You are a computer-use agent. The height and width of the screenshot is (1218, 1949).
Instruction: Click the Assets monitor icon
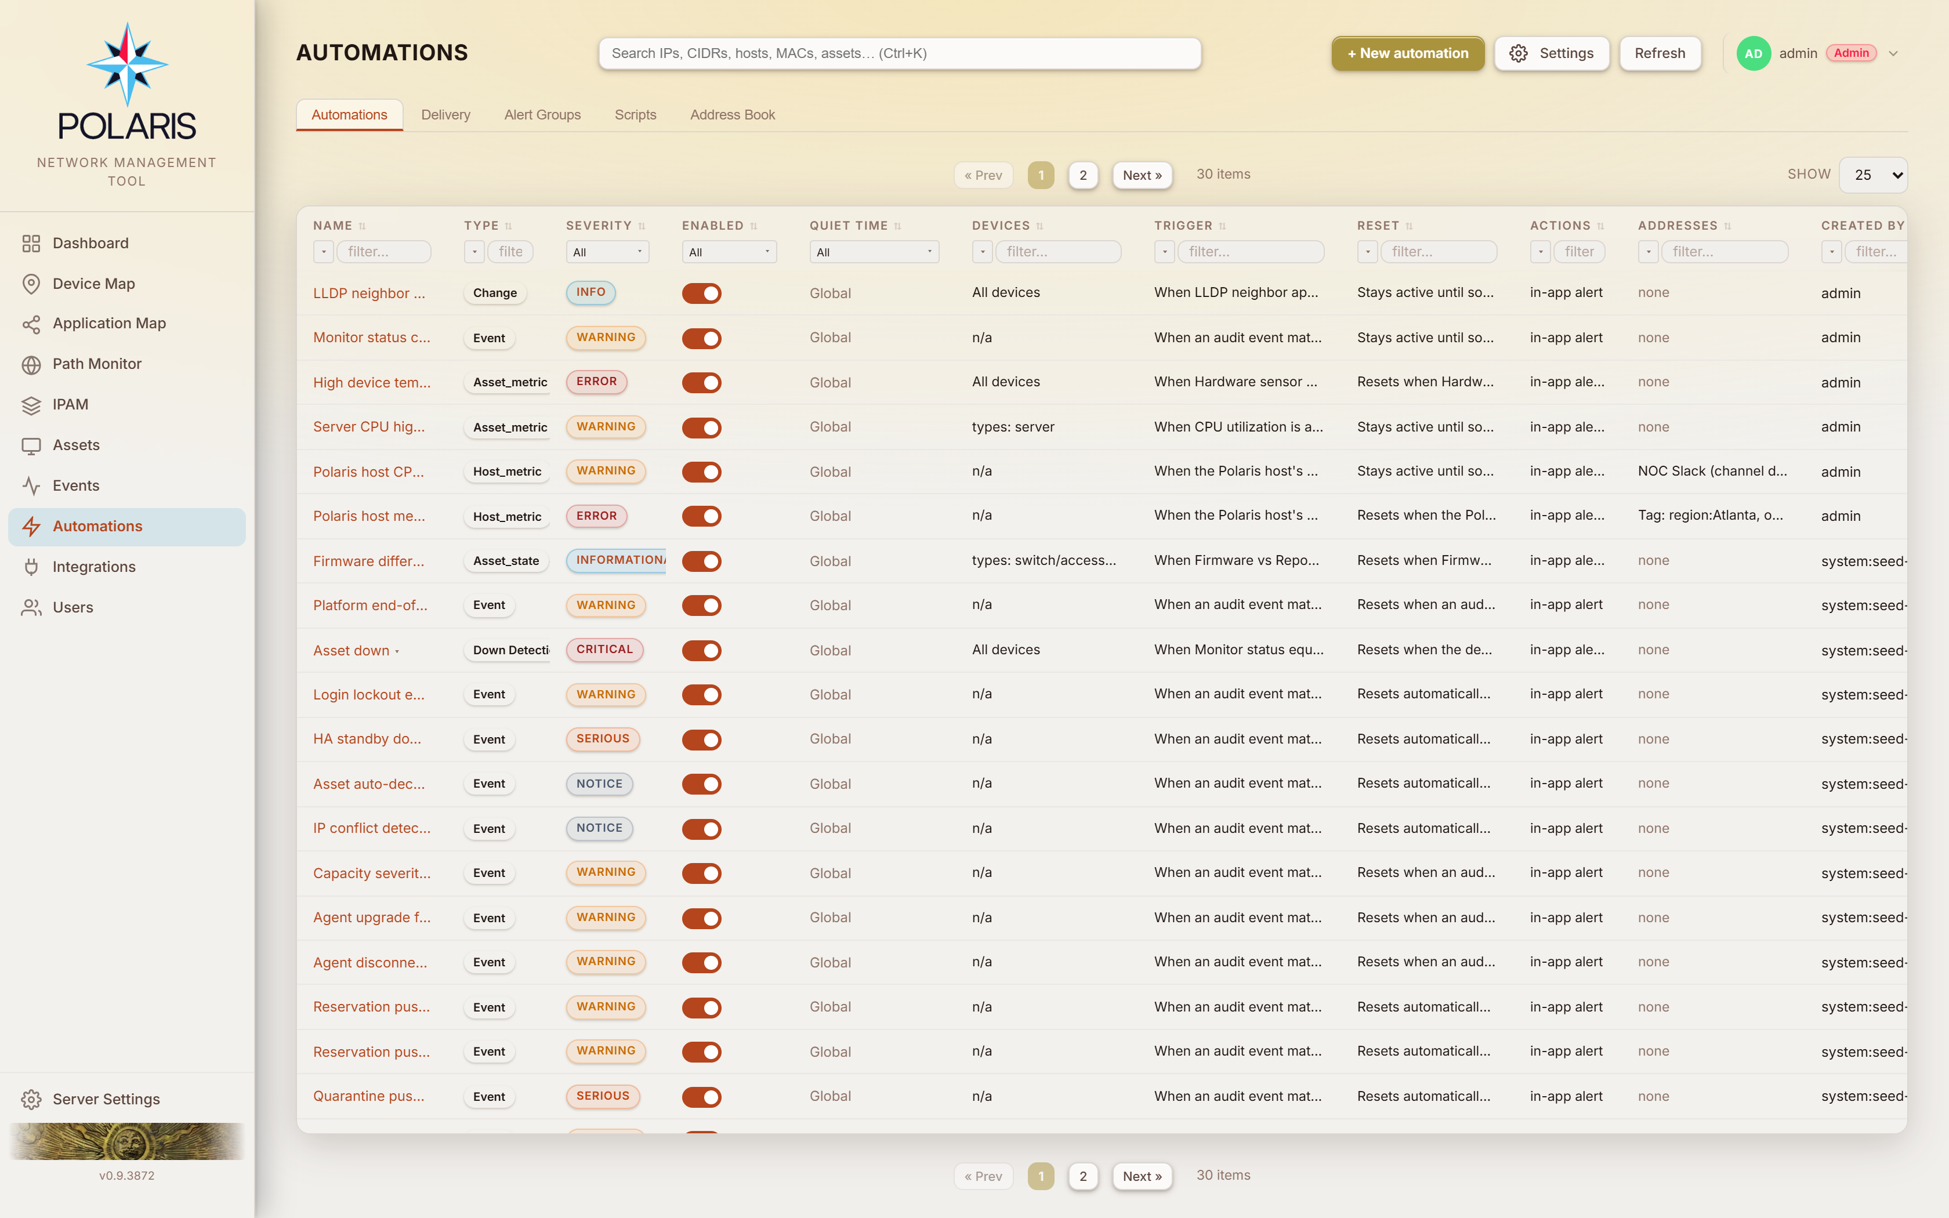tap(31, 445)
